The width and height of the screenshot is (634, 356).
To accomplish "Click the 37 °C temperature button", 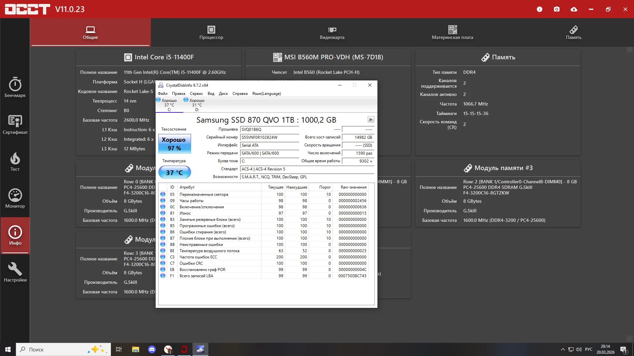I will coord(175,172).
